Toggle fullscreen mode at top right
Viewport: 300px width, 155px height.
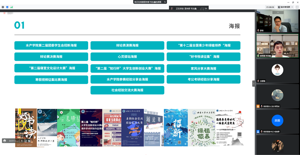[x=297, y=7]
